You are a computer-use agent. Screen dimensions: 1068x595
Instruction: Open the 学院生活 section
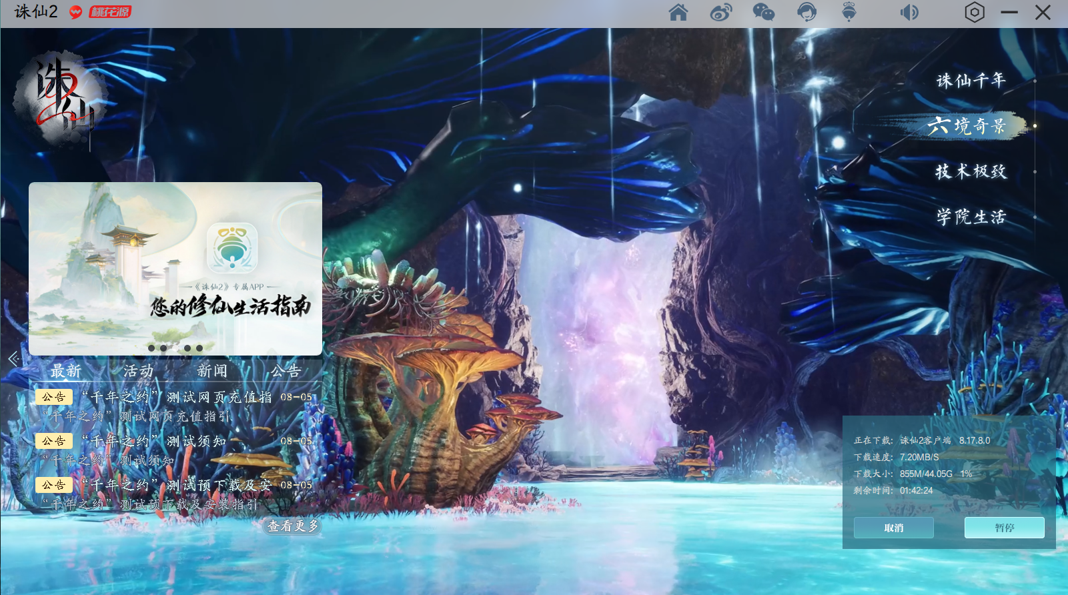click(x=971, y=217)
